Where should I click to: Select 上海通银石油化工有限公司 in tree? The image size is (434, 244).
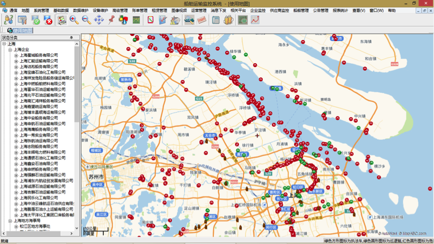[43, 158]
